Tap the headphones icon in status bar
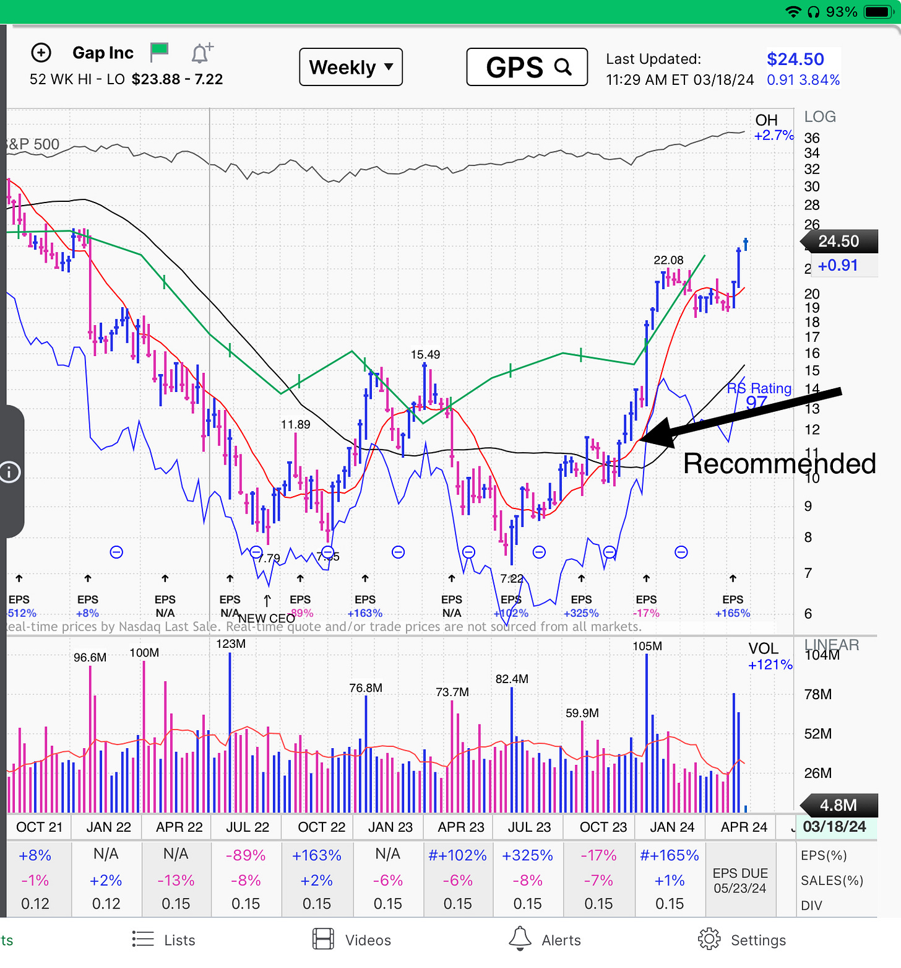The width and height of the screenshot is (901, 968). [x=814, y=12]
